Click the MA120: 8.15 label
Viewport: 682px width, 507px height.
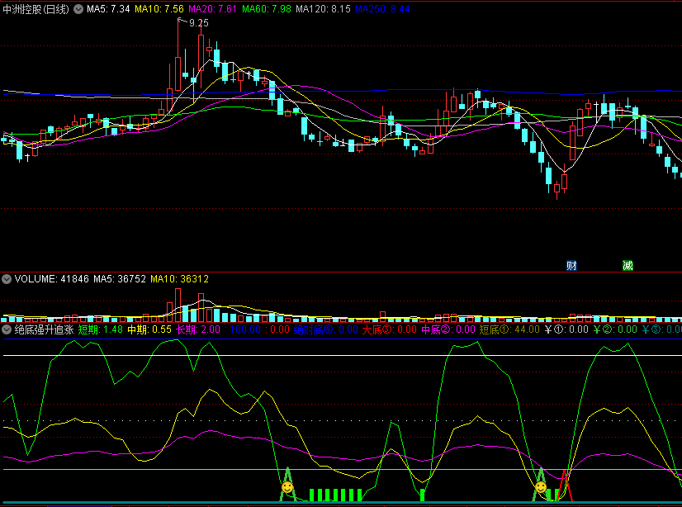[323, 9]
